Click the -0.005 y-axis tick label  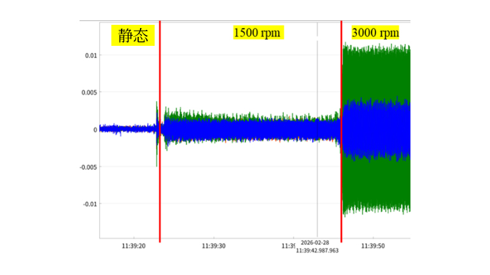88,167
